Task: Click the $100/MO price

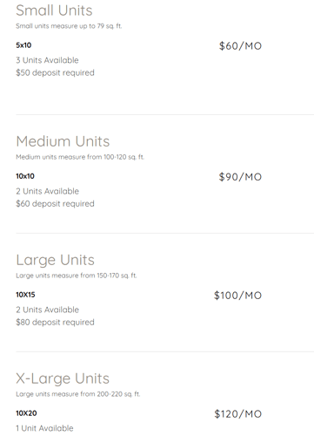Action: tap(238, 296)
